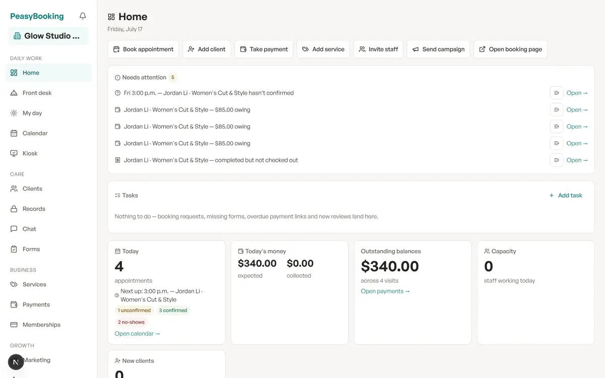Click the Payments wallet icon in sidebar
The image size is (605, 378).
coord(14,304)
